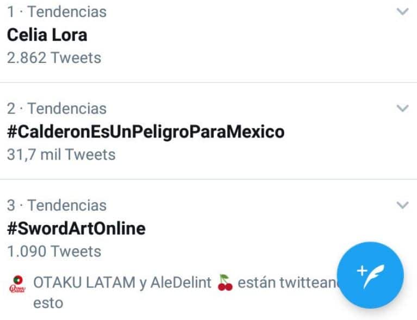Expand options chevron for Celia Lora trend

point(402,11)
